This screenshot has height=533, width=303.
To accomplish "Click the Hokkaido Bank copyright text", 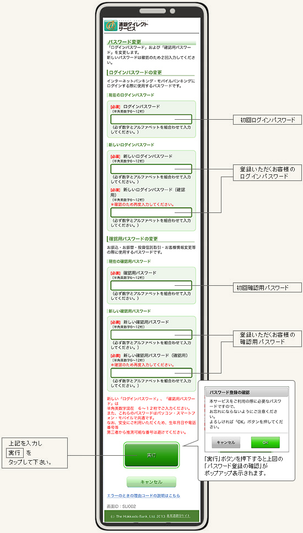I will coord(138,516).
